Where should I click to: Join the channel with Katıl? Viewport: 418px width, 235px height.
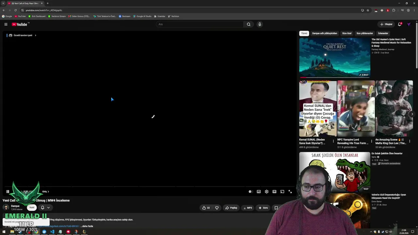click(32, 208)
